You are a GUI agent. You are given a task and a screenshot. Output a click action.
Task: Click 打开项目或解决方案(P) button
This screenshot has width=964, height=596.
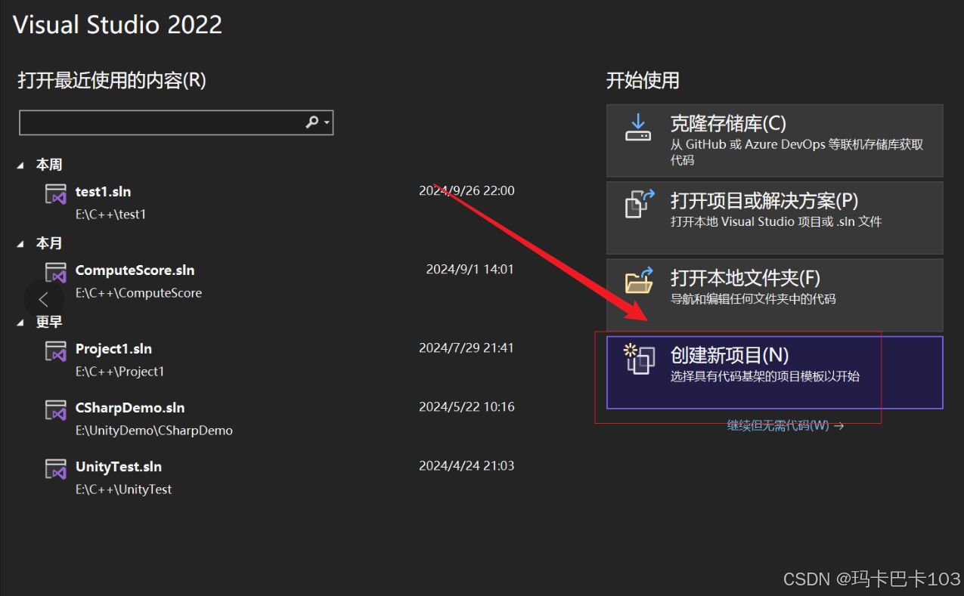tap(775, 218)
